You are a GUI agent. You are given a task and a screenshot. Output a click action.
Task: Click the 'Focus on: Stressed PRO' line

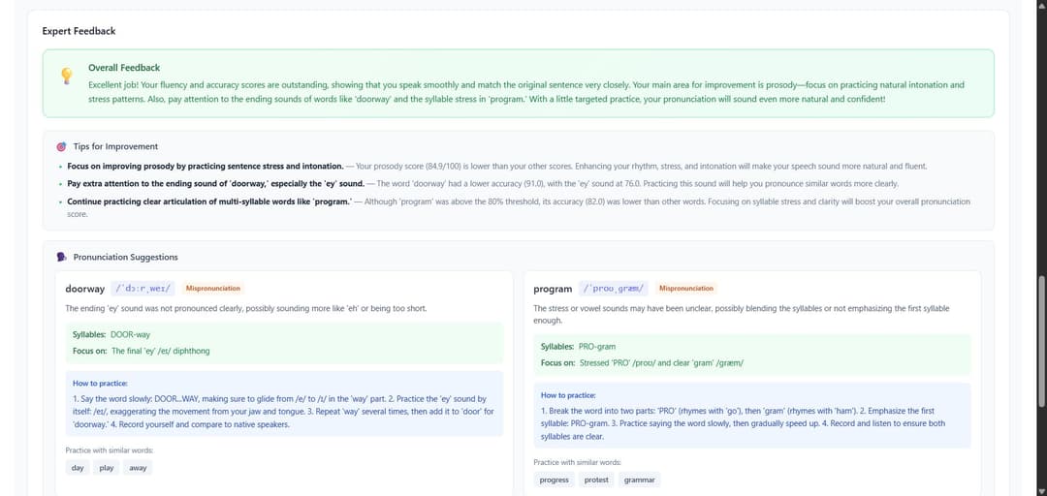pos(643,363)
